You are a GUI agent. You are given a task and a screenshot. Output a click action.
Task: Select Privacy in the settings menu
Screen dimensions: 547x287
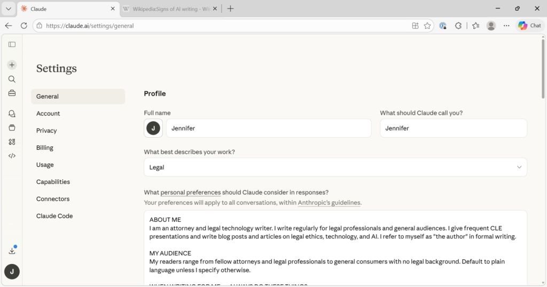pyautogui.click(x=46, y=131)
